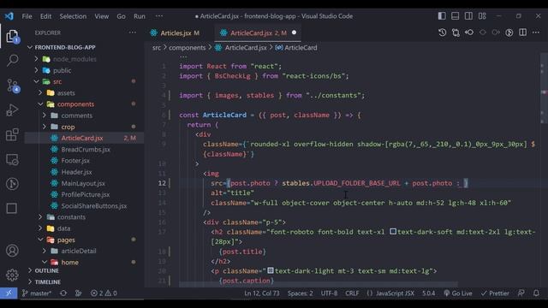
Task: Click Prettier in the status bar
Action: 495,293
